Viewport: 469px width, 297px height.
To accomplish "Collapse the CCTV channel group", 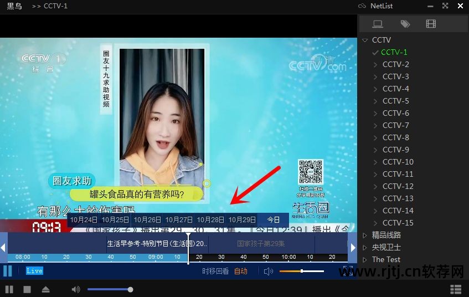I will click(x=365, y=40).
